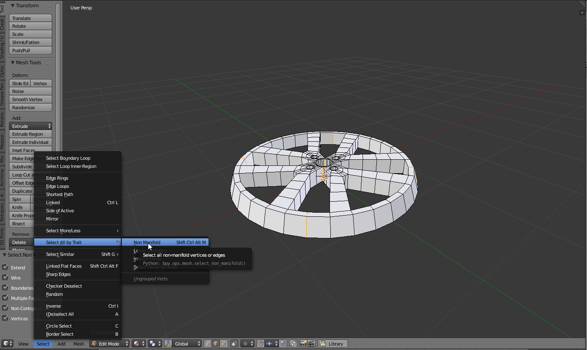Click the Rotate button
587x350 pixels.
[31, 26]
